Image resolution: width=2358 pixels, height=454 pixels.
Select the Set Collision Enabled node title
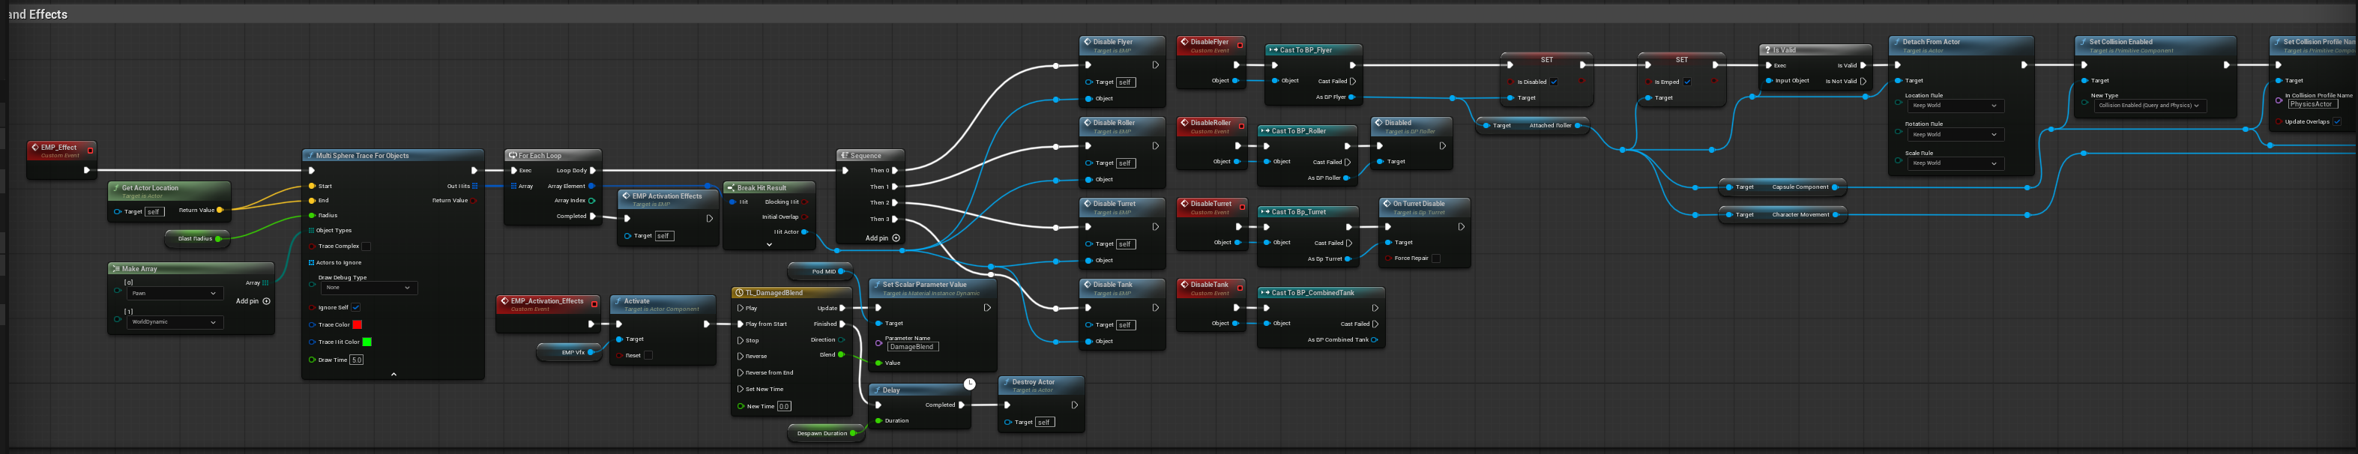(x=2121, y=42)
